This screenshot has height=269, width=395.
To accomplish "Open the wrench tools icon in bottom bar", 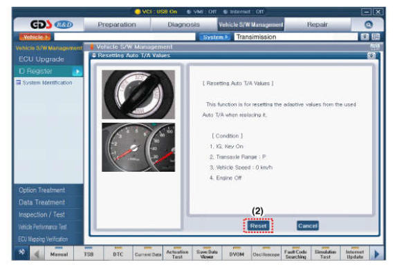I will pyautogui.click(x=21, y=252).
